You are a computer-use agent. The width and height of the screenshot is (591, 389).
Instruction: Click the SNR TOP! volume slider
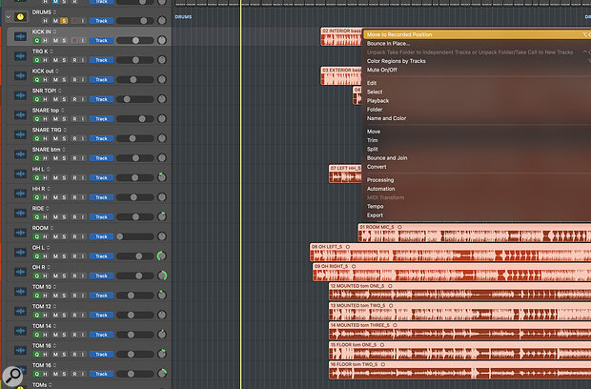[135, 99]
